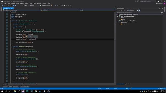Click the comment out lines toolbar icon
The height and width of the screenshot is (93, 166).
[60, 6]
